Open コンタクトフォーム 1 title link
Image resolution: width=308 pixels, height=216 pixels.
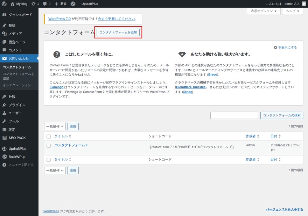point(71,145)
